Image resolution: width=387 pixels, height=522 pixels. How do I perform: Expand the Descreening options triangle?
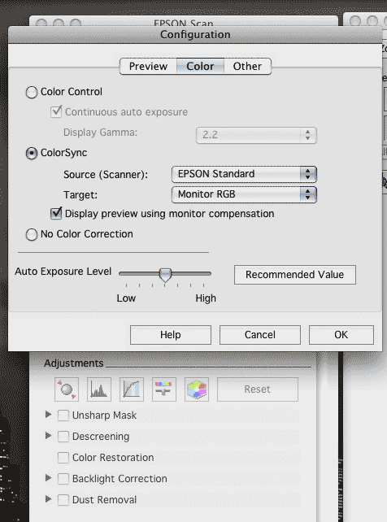point(48,436)
